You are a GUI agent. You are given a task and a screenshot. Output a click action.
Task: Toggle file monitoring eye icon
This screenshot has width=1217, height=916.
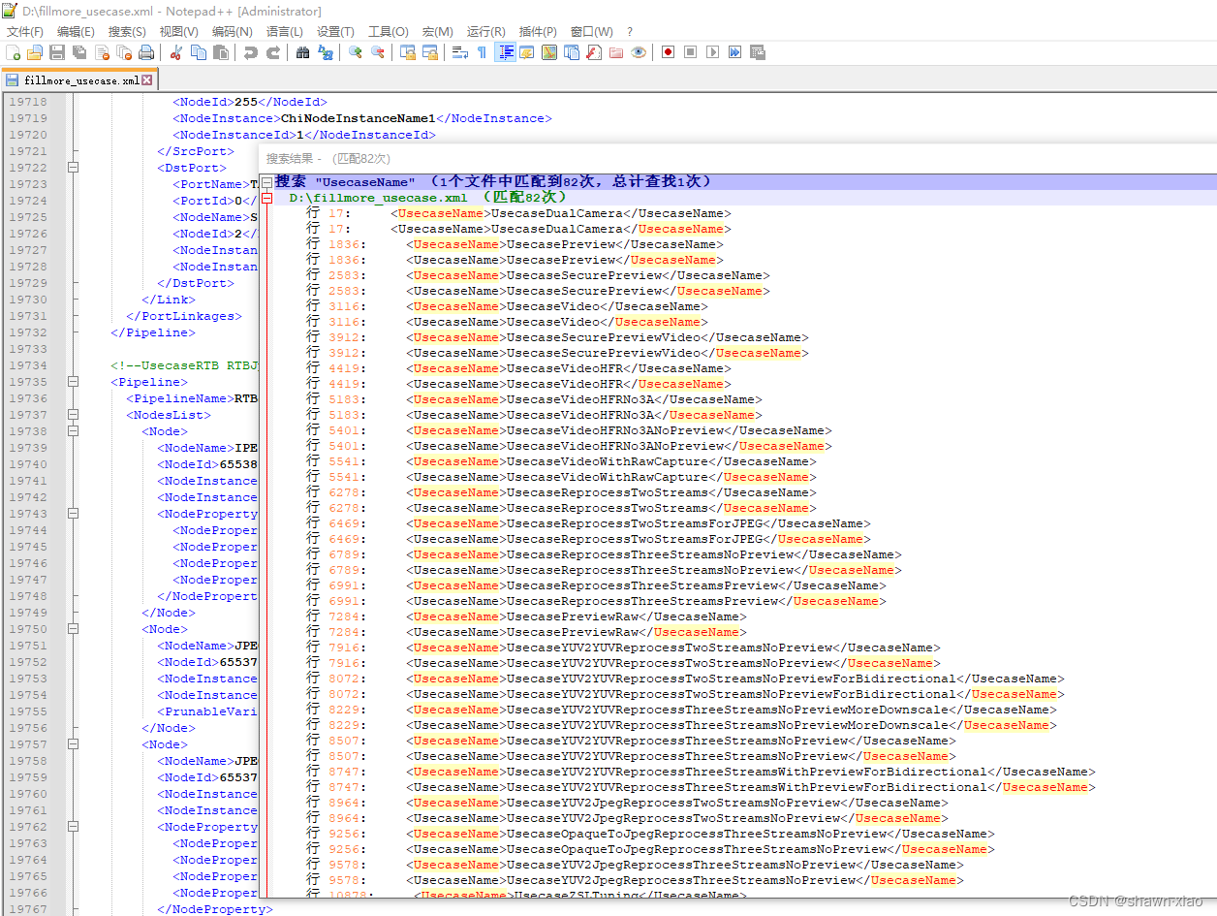pos(639,52)
